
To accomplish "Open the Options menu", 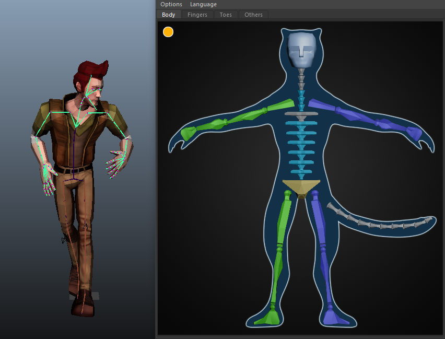I will tap(171, 4).
